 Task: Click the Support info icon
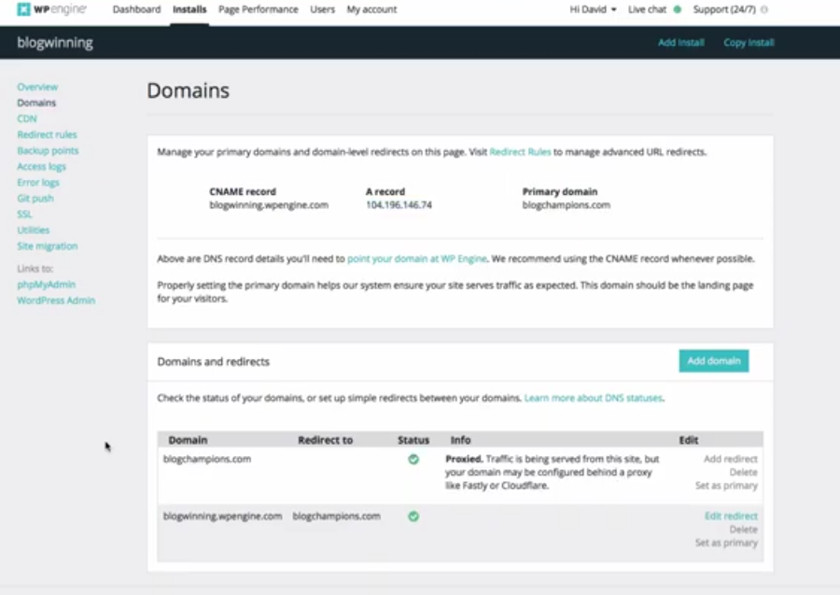click(x=763, y=9)
